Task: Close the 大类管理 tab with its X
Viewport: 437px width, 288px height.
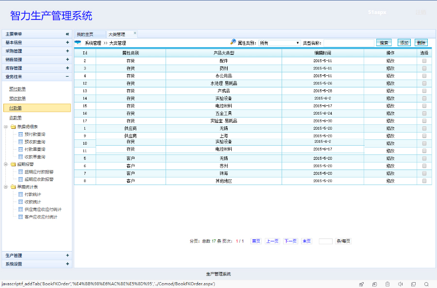Action: pyautogui.click(x=135, y=33)
